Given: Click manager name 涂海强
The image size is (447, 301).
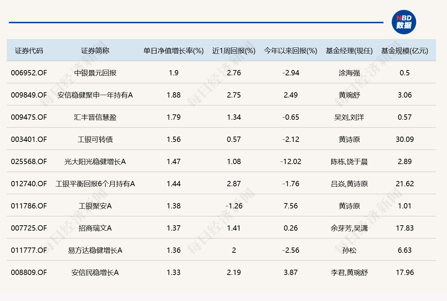Looking at the screenshot, I should [x=349, y=73].
